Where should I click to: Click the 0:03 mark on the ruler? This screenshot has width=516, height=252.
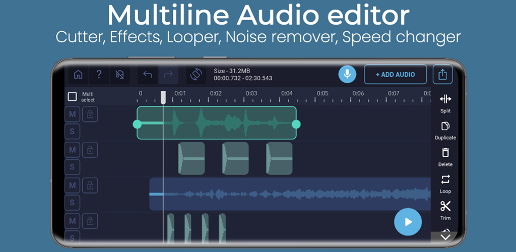pyautogui.click(x=251, y=93)
